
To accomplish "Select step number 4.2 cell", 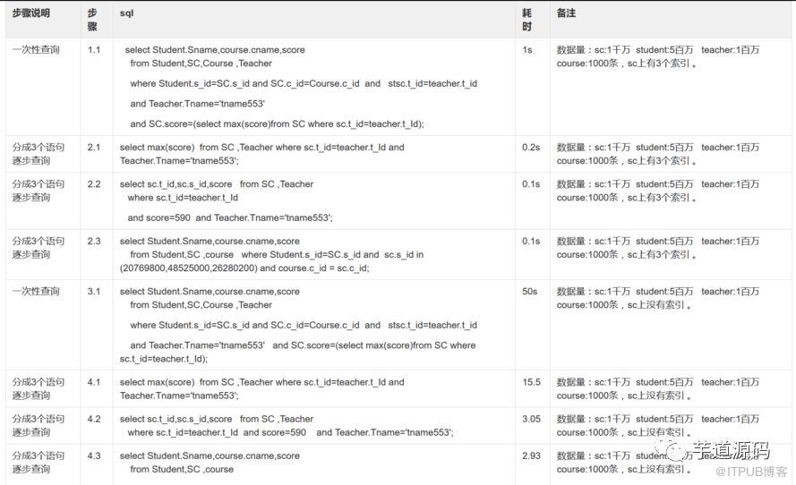I will coord(94,419).
